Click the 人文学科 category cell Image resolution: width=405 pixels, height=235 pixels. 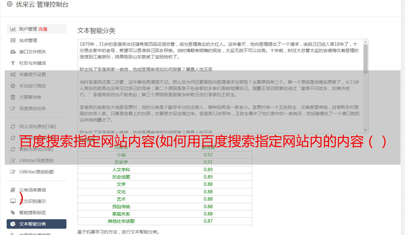coord(121,170)
